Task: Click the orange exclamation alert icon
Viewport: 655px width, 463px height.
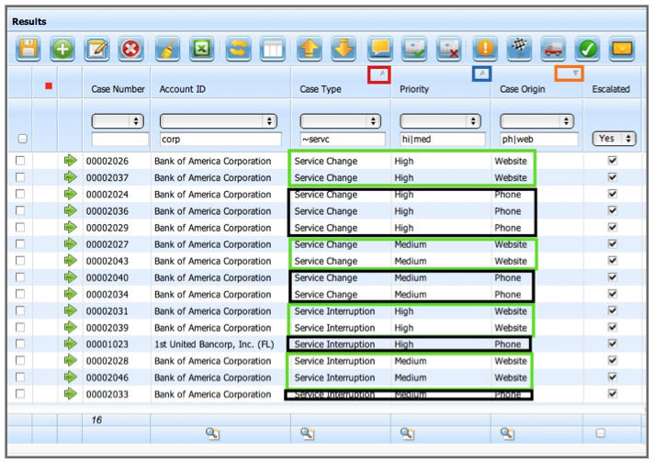Action: pyautogui.click(x=485, y=49)
